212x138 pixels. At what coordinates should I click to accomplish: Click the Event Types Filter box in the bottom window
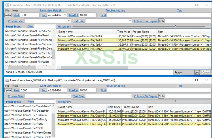pyautogui.click(x=45, y=102)
